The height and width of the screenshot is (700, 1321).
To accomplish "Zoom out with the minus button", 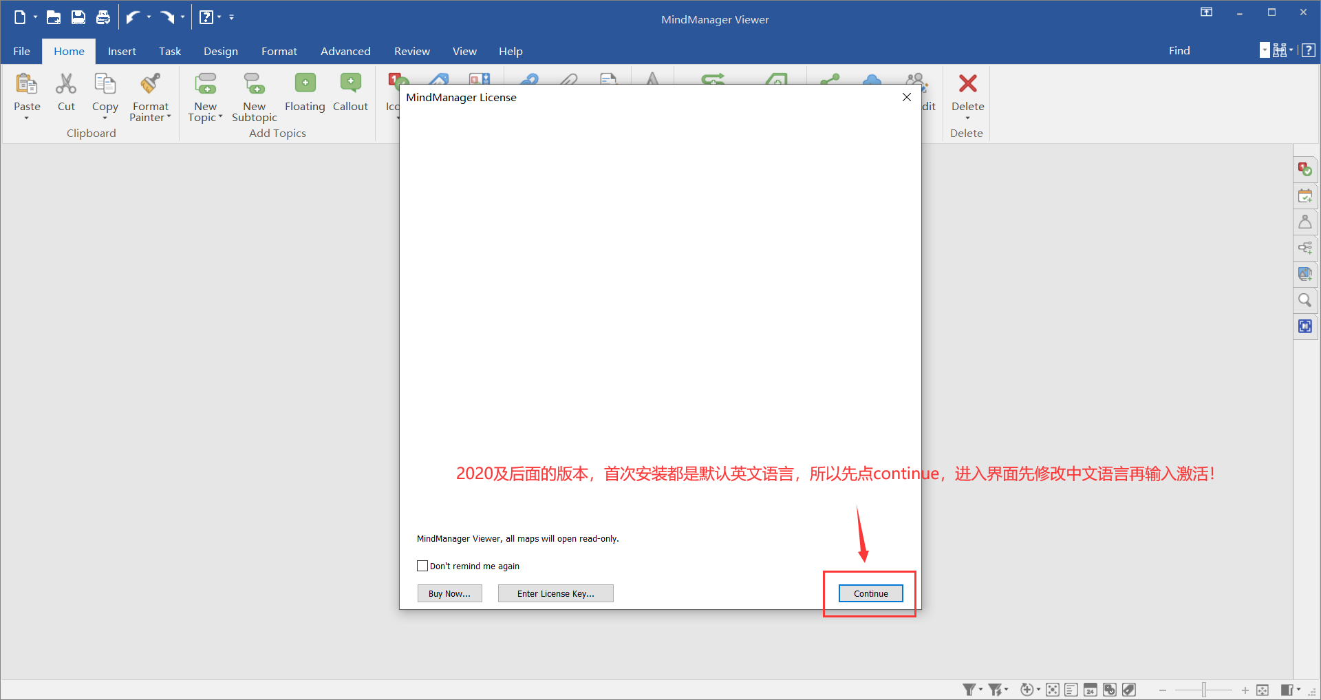I will click(1163, 690).
